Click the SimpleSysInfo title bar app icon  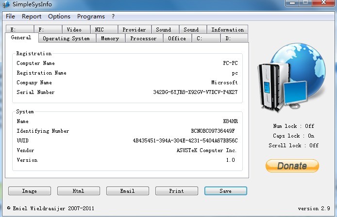click(6, 4)
